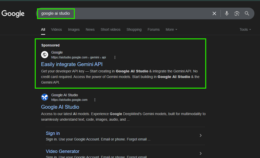
Task: View Forums results tab
Action: (153, 29)
